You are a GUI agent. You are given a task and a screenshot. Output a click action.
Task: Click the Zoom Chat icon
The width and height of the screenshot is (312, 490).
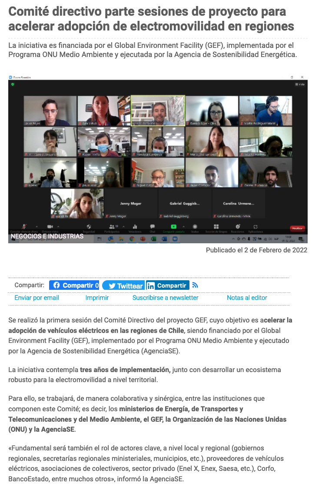tap(152, 227)
